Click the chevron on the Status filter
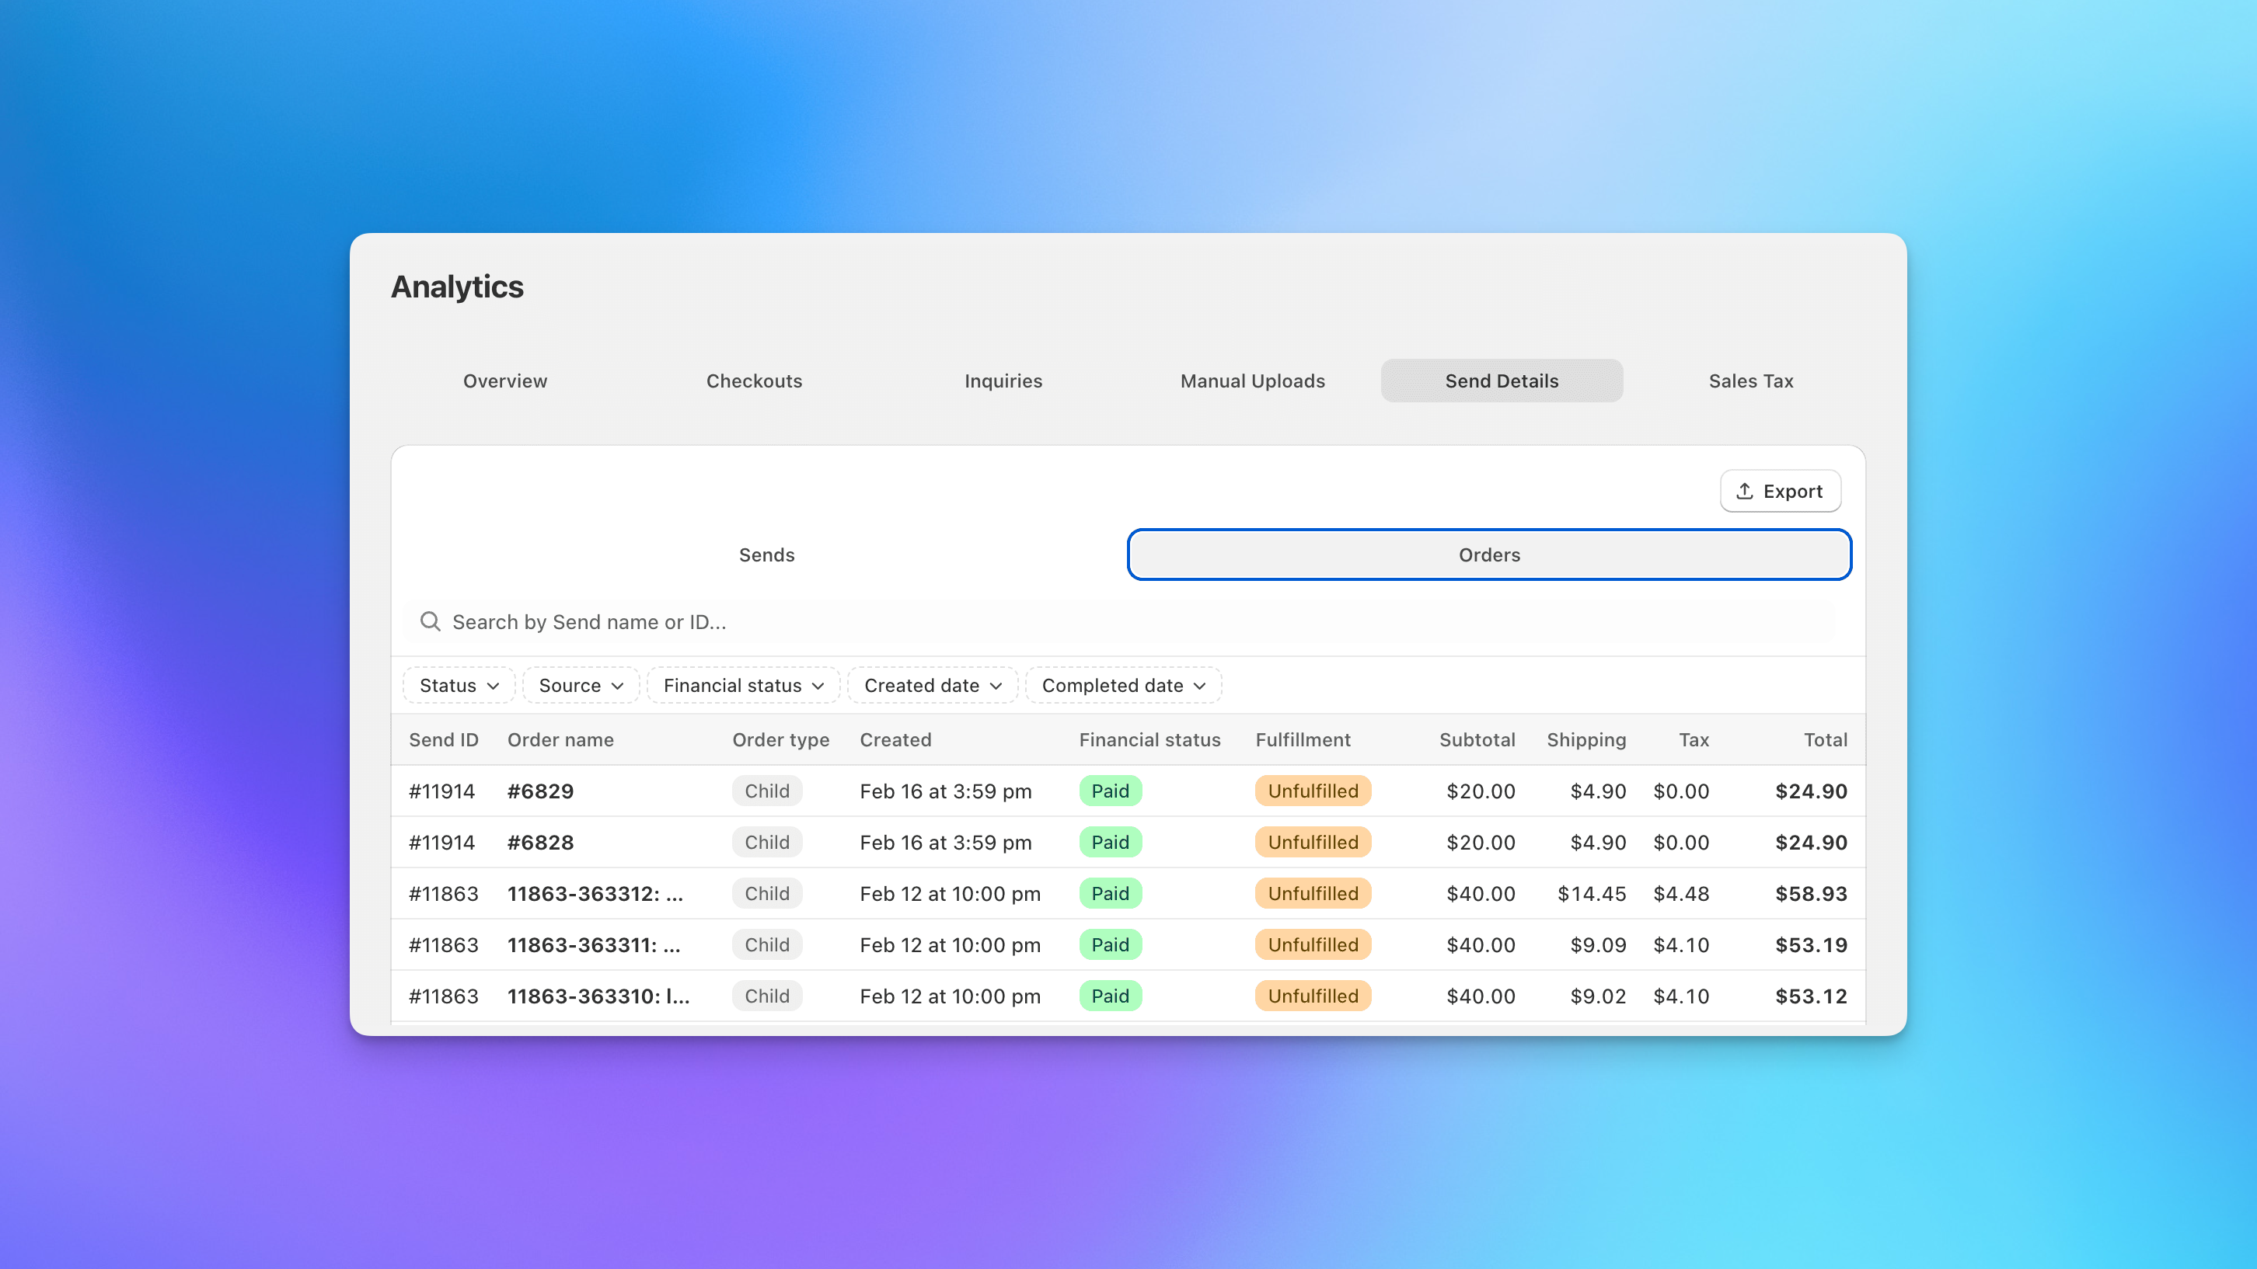2257x1269 pixels. 493,686
